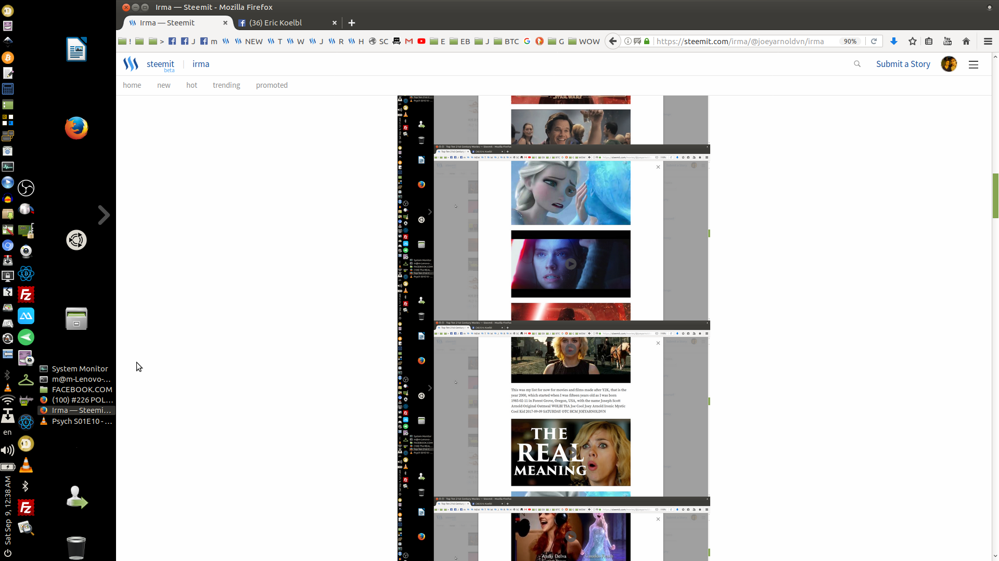The image size is (999, 561).
Task: Click the Steemit search magnifier icon
Action: click(857, 64)
